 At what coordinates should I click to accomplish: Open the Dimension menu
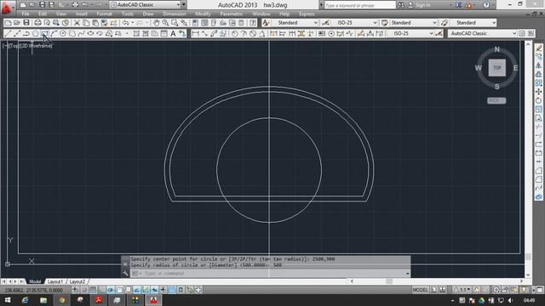tap(174, 14)
